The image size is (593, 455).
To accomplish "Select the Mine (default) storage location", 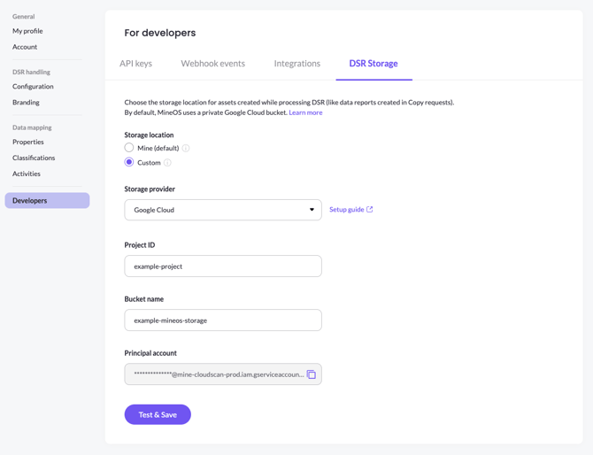I will pyautogui.click(x=129, y=148).
